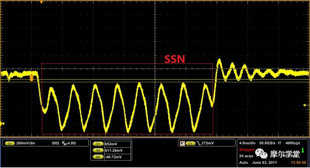Click the Auto trigger mode label
Image resolution: width=310 pixels, height=168 pixels.
[x=244, y=163]
